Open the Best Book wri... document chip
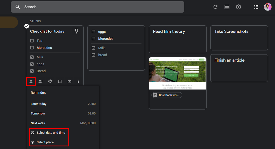 [x=167, y=95]
